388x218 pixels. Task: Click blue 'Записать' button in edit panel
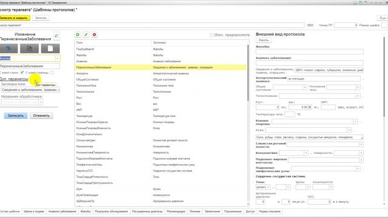[x=16, y=116]
